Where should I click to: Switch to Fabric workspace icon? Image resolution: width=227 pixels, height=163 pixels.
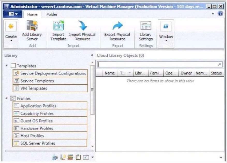click(63, 157)
